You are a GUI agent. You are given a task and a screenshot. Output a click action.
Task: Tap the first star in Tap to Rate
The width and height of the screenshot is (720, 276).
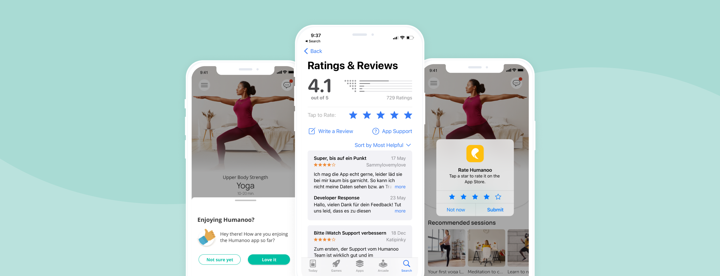(x=352, y=115)
